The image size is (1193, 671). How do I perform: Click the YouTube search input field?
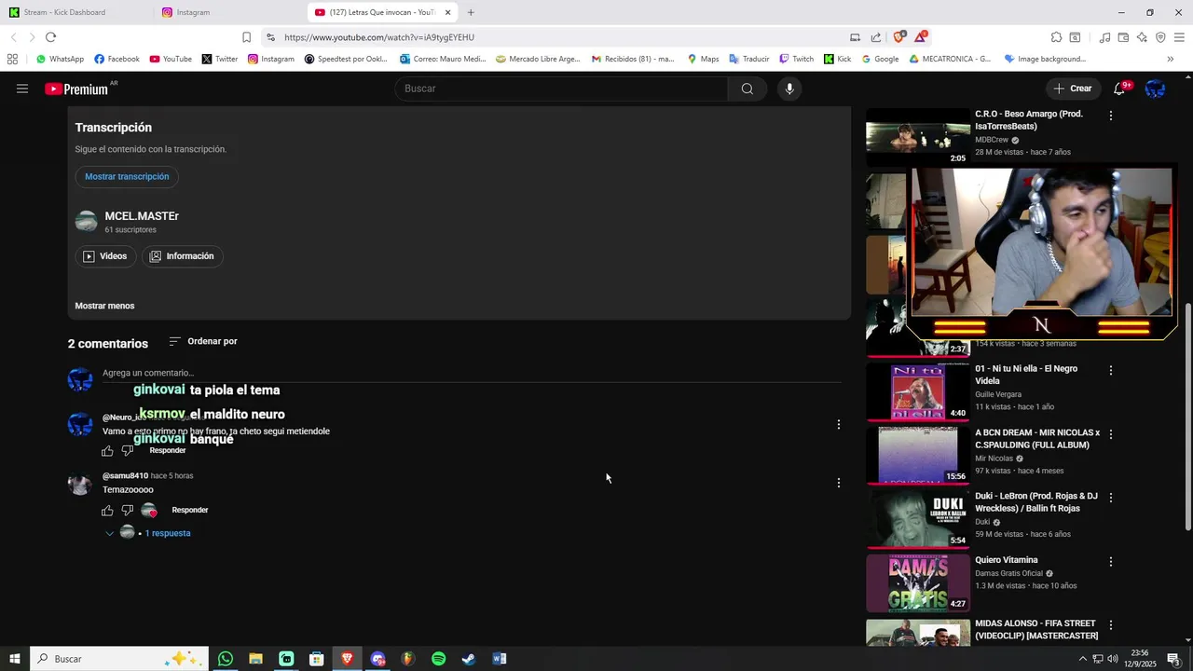[562, 89]
